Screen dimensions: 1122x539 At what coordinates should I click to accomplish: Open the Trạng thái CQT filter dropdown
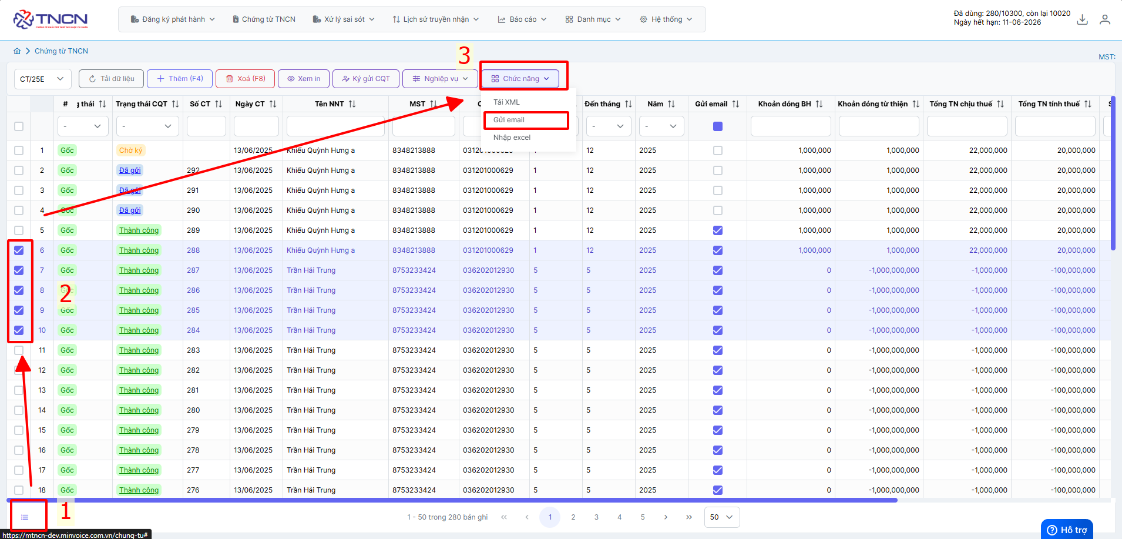(x=147, y=126)
